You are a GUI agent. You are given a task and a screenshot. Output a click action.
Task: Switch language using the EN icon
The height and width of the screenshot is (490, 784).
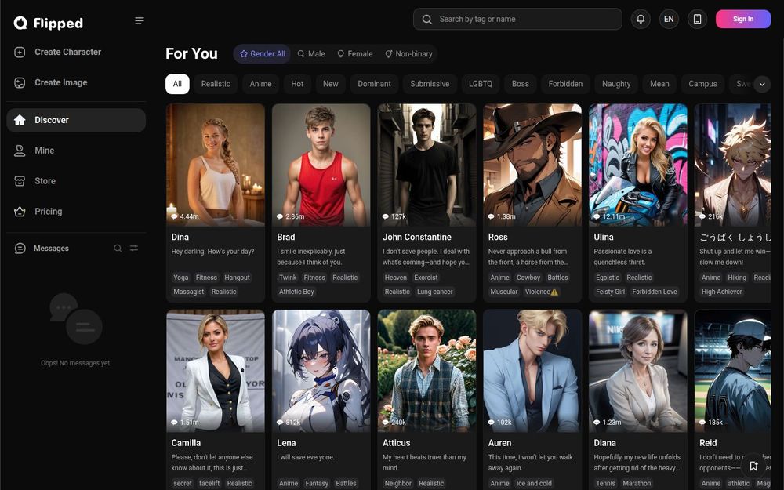(x=669, y=19)
